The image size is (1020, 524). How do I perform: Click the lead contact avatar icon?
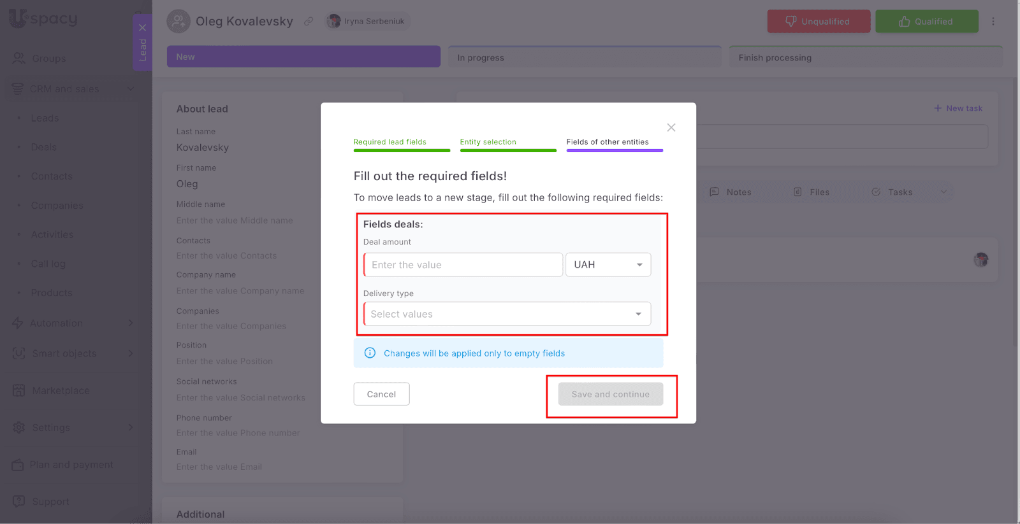(x=178, y=21)
